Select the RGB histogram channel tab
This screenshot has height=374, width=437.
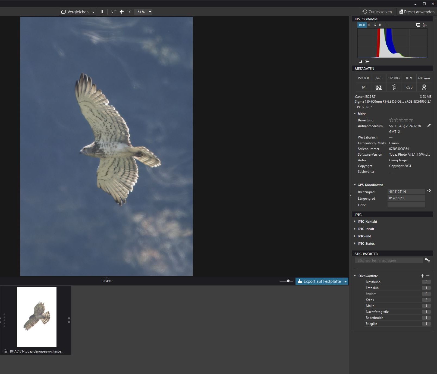pos(362,25)
